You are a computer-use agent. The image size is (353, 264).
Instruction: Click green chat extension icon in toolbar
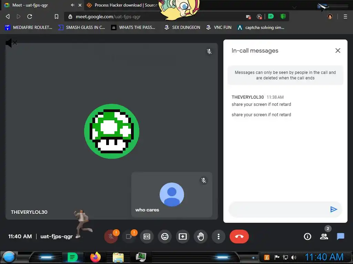[271, 16]
